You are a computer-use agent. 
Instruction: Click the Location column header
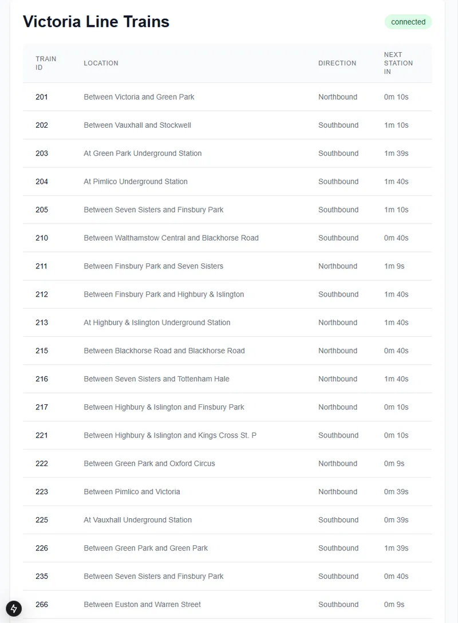point(101,63)
